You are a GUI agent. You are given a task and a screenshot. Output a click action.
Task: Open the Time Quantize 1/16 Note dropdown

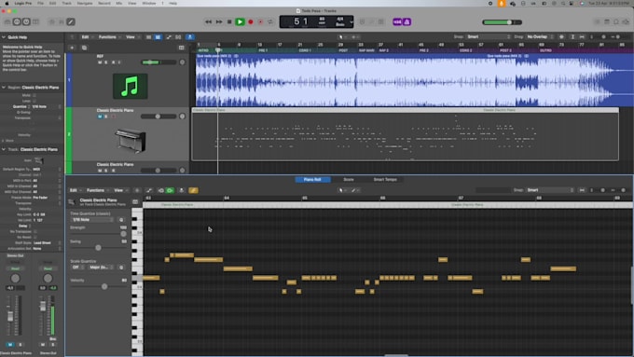tap(92, 220)
